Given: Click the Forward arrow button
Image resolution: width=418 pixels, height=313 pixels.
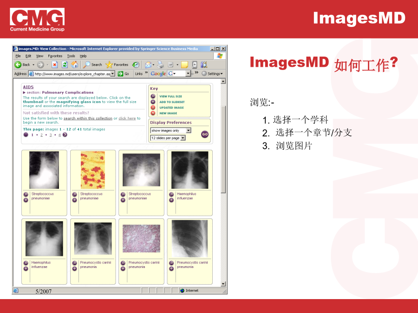Looking at the screenshot, I should coord(40,64).
